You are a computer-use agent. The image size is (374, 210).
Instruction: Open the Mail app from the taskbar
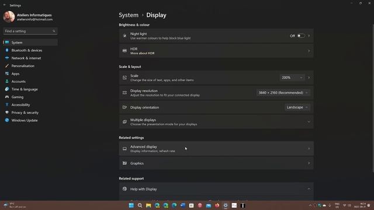(209, 205)
